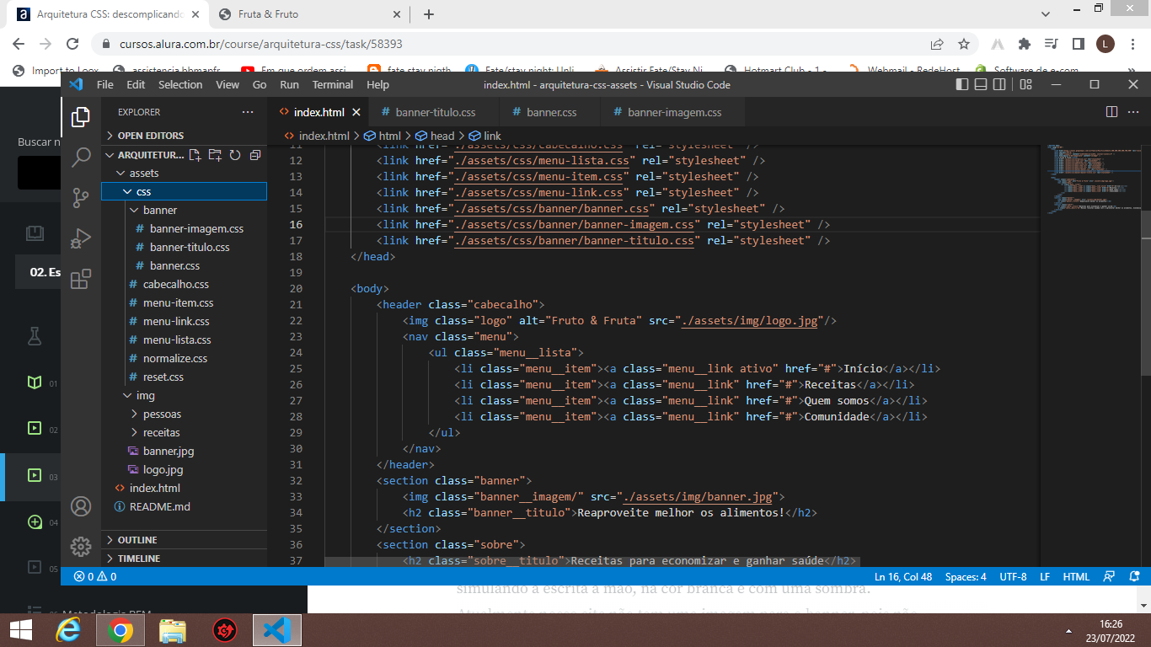Click Spaces: 4 indentation setting
This screenshot has height=647, width=1151.
pyautogui.click(x=966, y=577)
